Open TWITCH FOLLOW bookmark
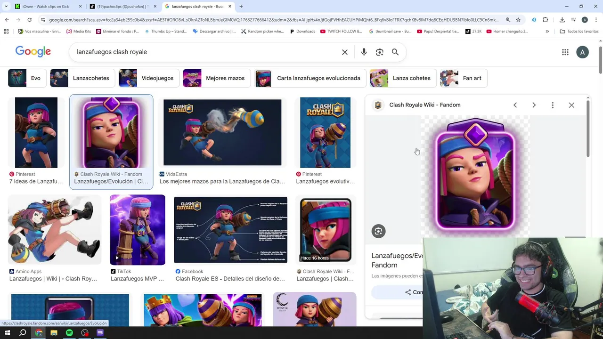This screenshot has width=603, height=339. (x=341, y=32)
